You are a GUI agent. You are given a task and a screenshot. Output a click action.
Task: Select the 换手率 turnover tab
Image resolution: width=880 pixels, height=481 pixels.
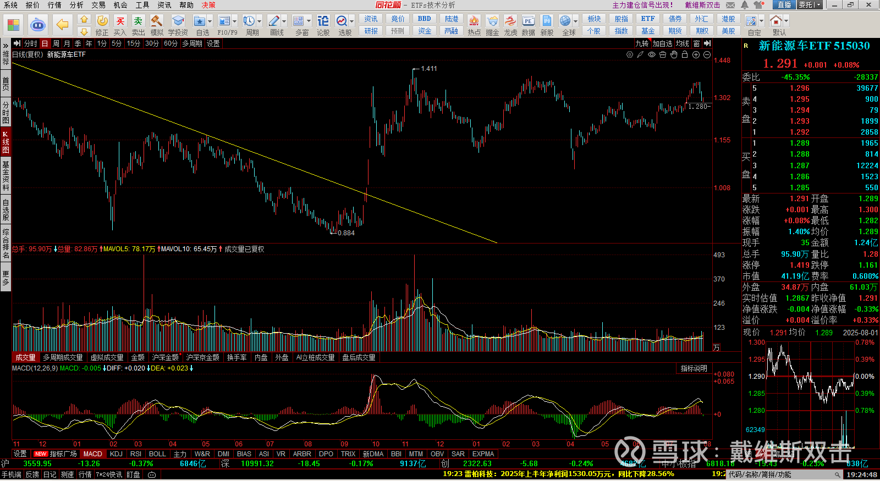point(237,357)
